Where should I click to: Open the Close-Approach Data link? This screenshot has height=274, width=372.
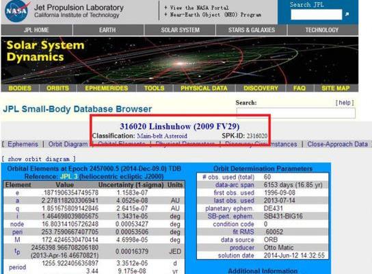click(337, 144)
